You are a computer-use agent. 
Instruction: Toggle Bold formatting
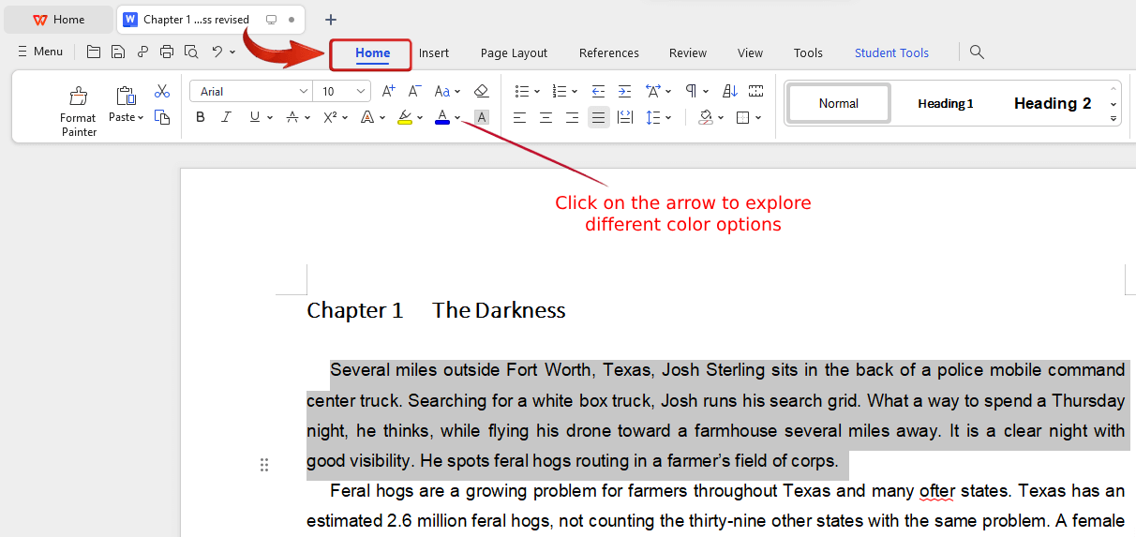[x=200, y=117]
